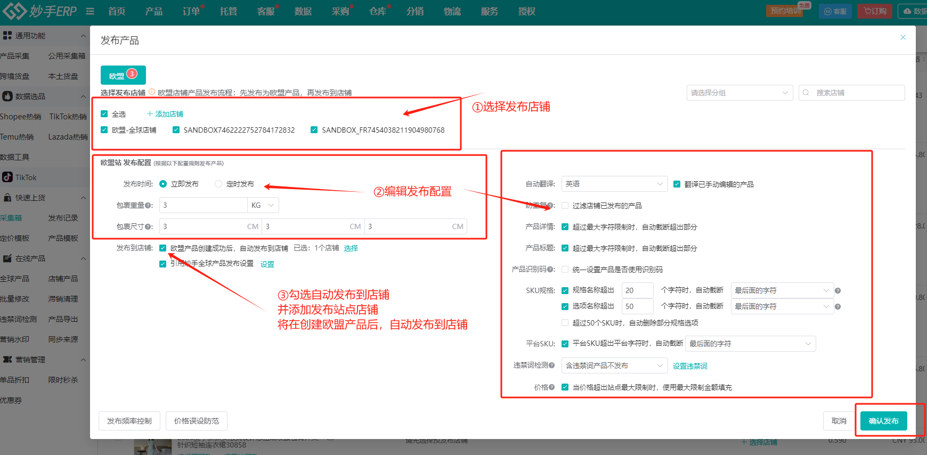927x455 pixels.
Task: Toggle 翻译已手动编辑的产品 checkbox
Action: (x=677, y=184)
